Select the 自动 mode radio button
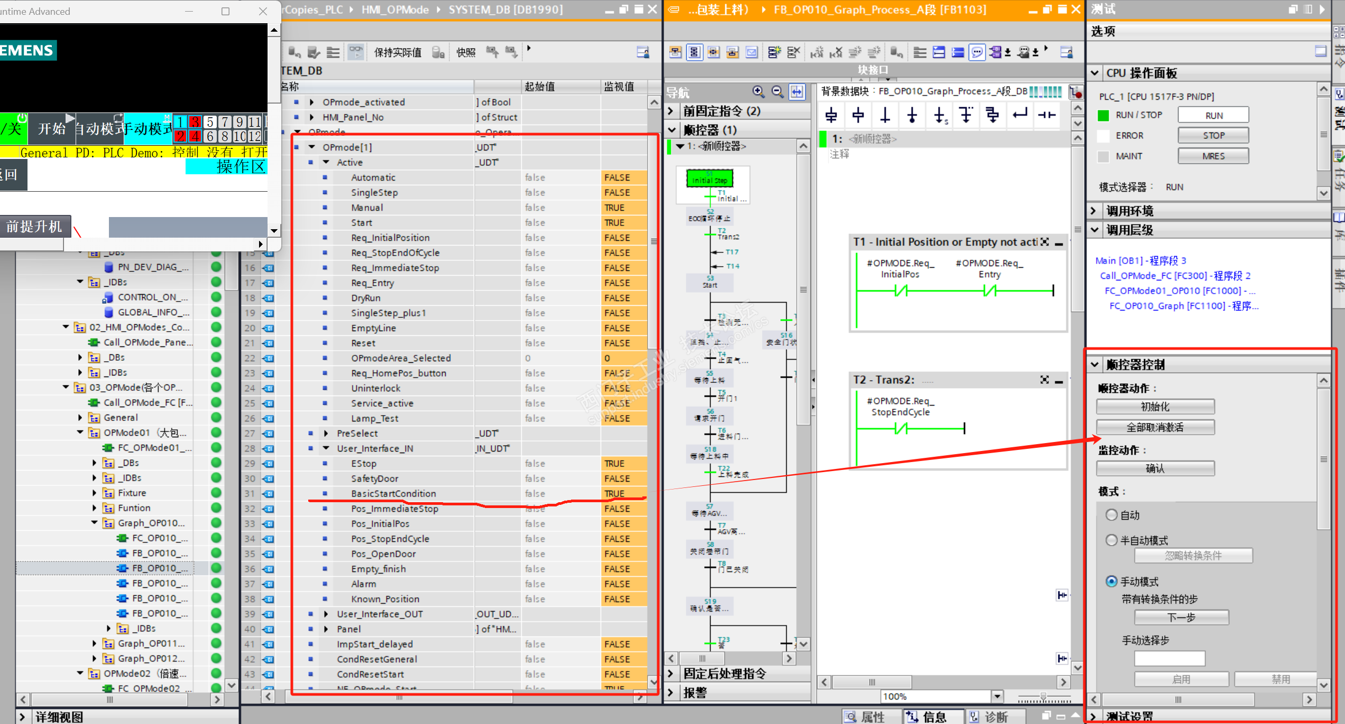The image size is (1345, 724). (x=1111, y=515)
